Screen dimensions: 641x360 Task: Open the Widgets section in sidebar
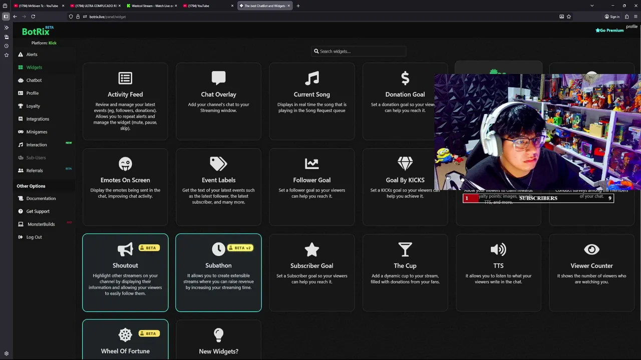[34, 67]
